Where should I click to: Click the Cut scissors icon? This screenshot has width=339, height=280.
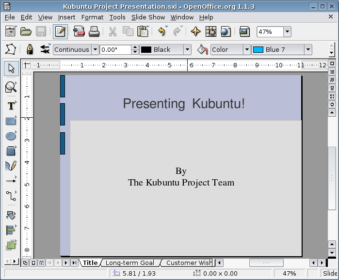tap(113, 31)
